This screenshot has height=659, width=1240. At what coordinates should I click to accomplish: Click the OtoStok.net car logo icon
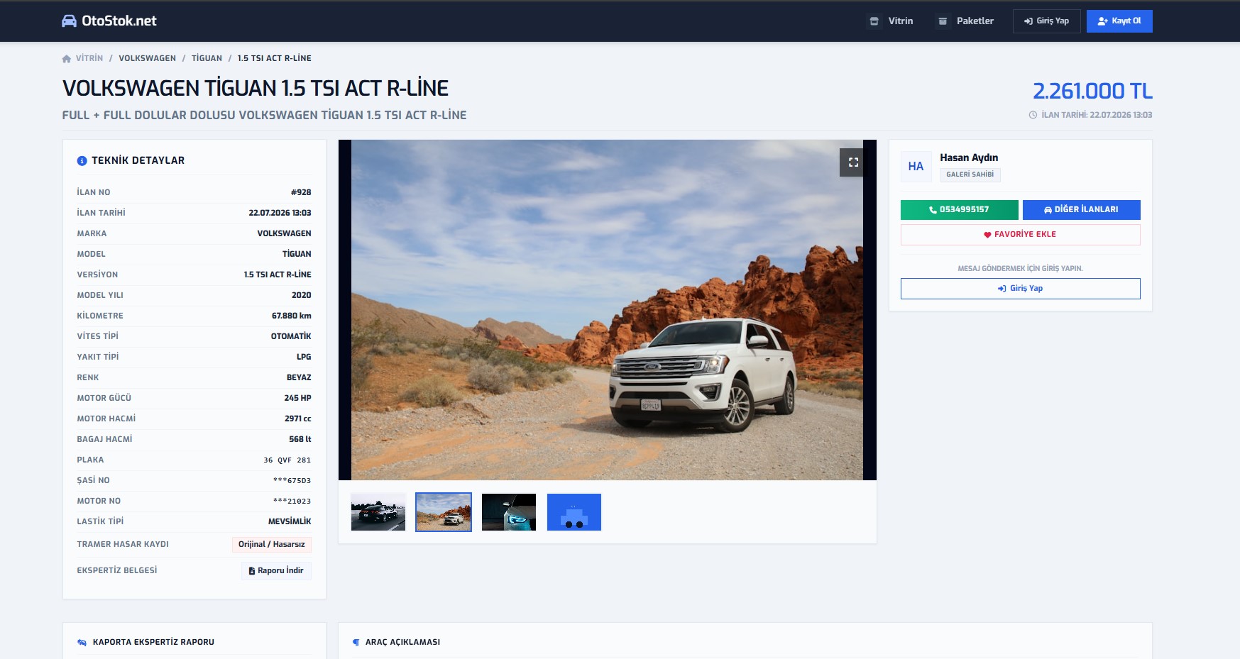tap(69, 21)
